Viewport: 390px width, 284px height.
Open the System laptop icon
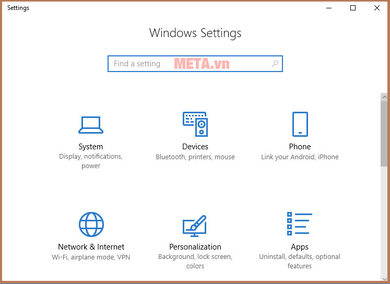91,125
